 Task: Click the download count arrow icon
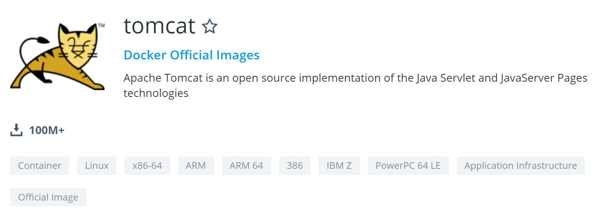16,130
